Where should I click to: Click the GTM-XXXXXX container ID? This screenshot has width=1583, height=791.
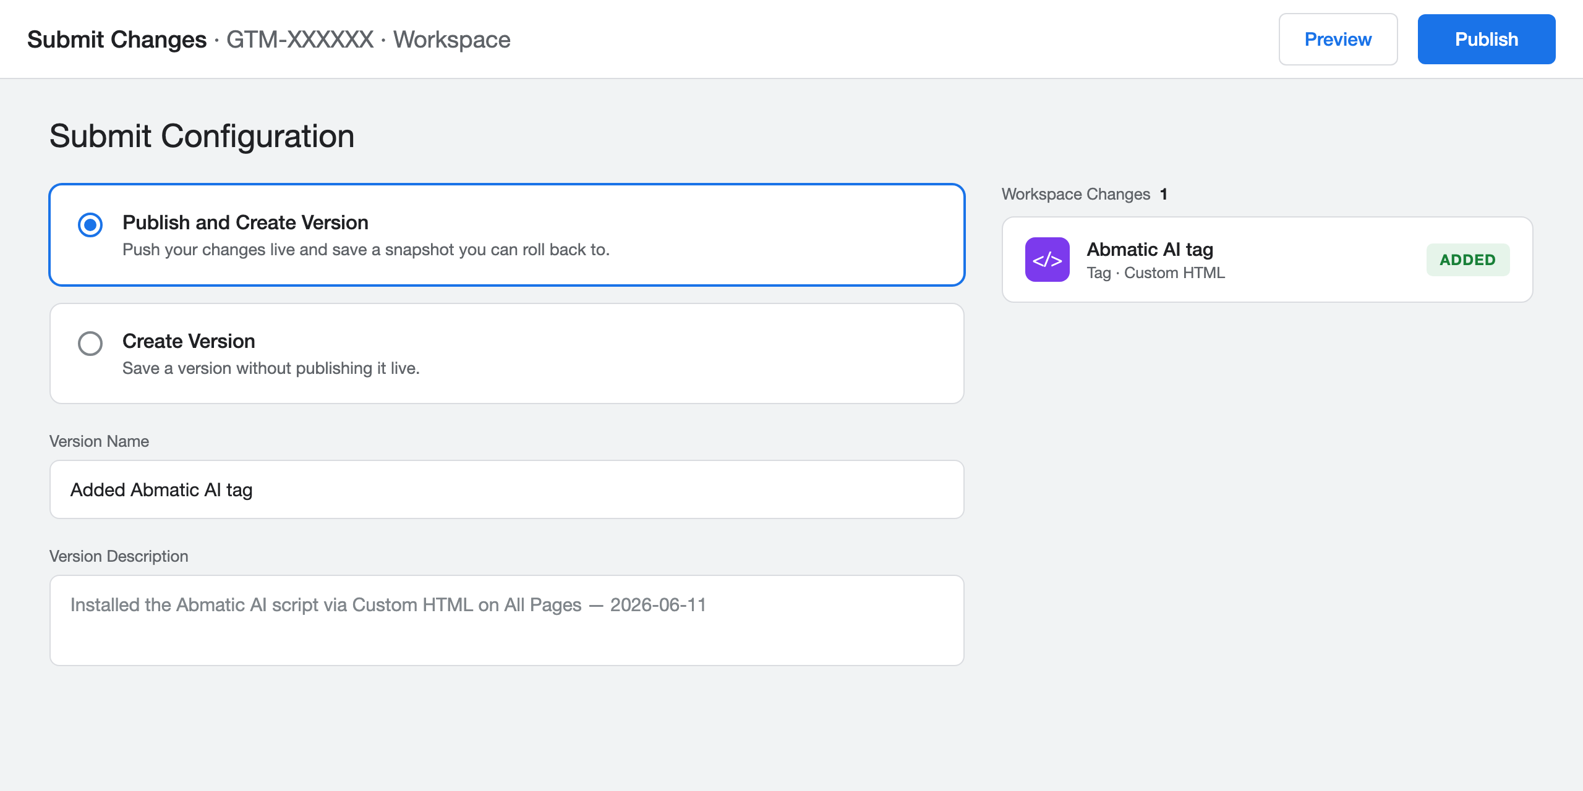(300, 40)
